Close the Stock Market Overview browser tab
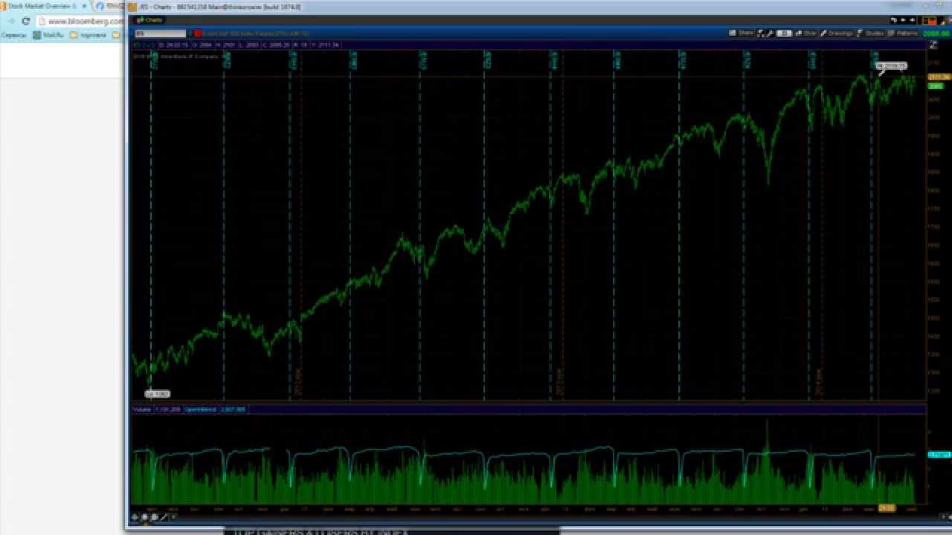 point(85,5)
